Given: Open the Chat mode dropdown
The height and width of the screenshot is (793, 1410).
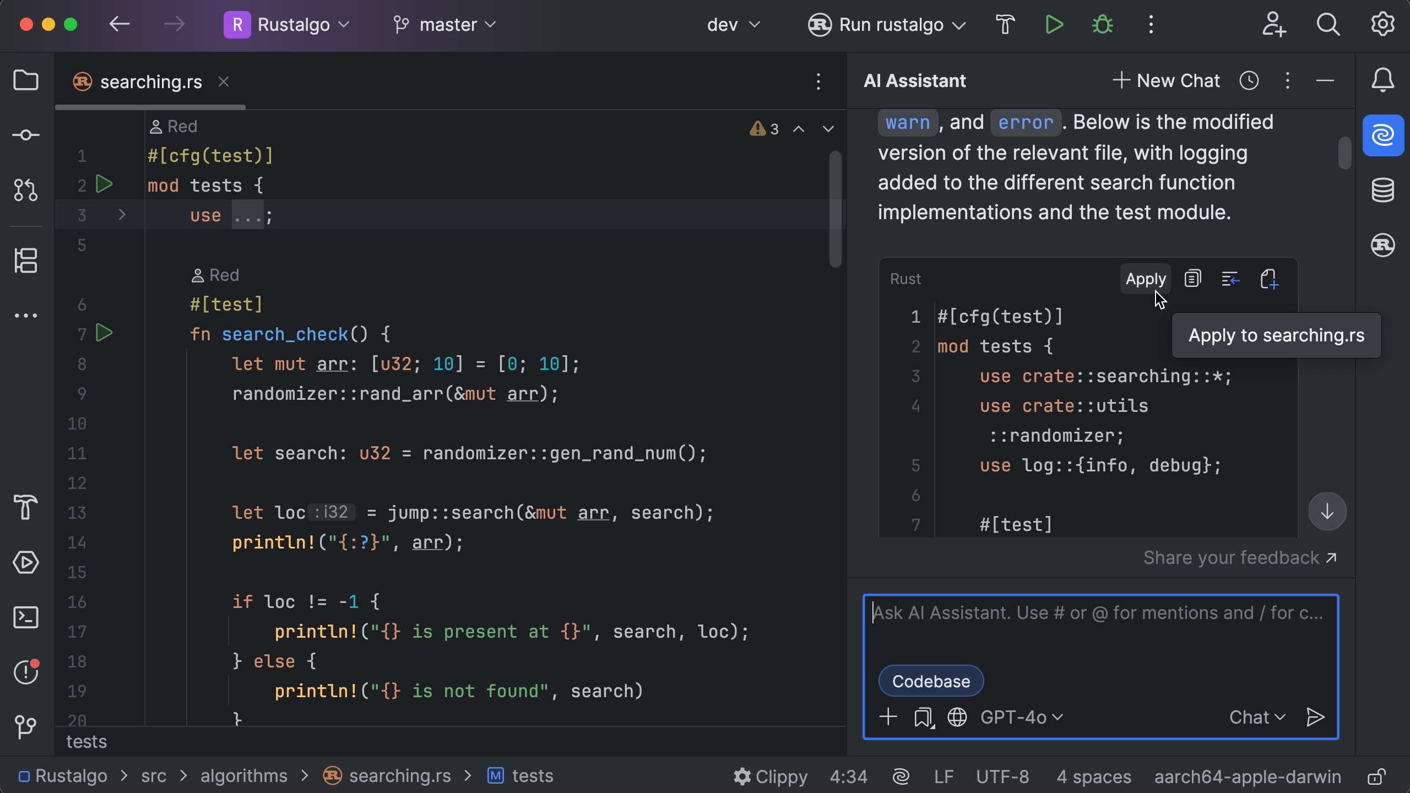Looking at the screenshot, I should point(1257,717).
